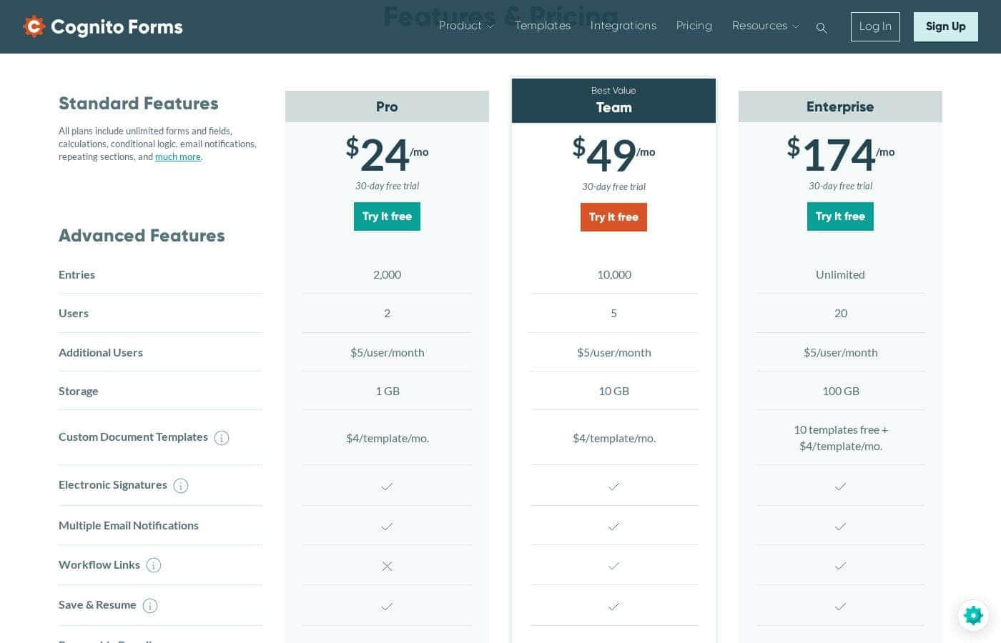Click Enterprise checkmark for Multiple Email Notifications
This screenshot has height=643, width=1001.
point(840,527)
